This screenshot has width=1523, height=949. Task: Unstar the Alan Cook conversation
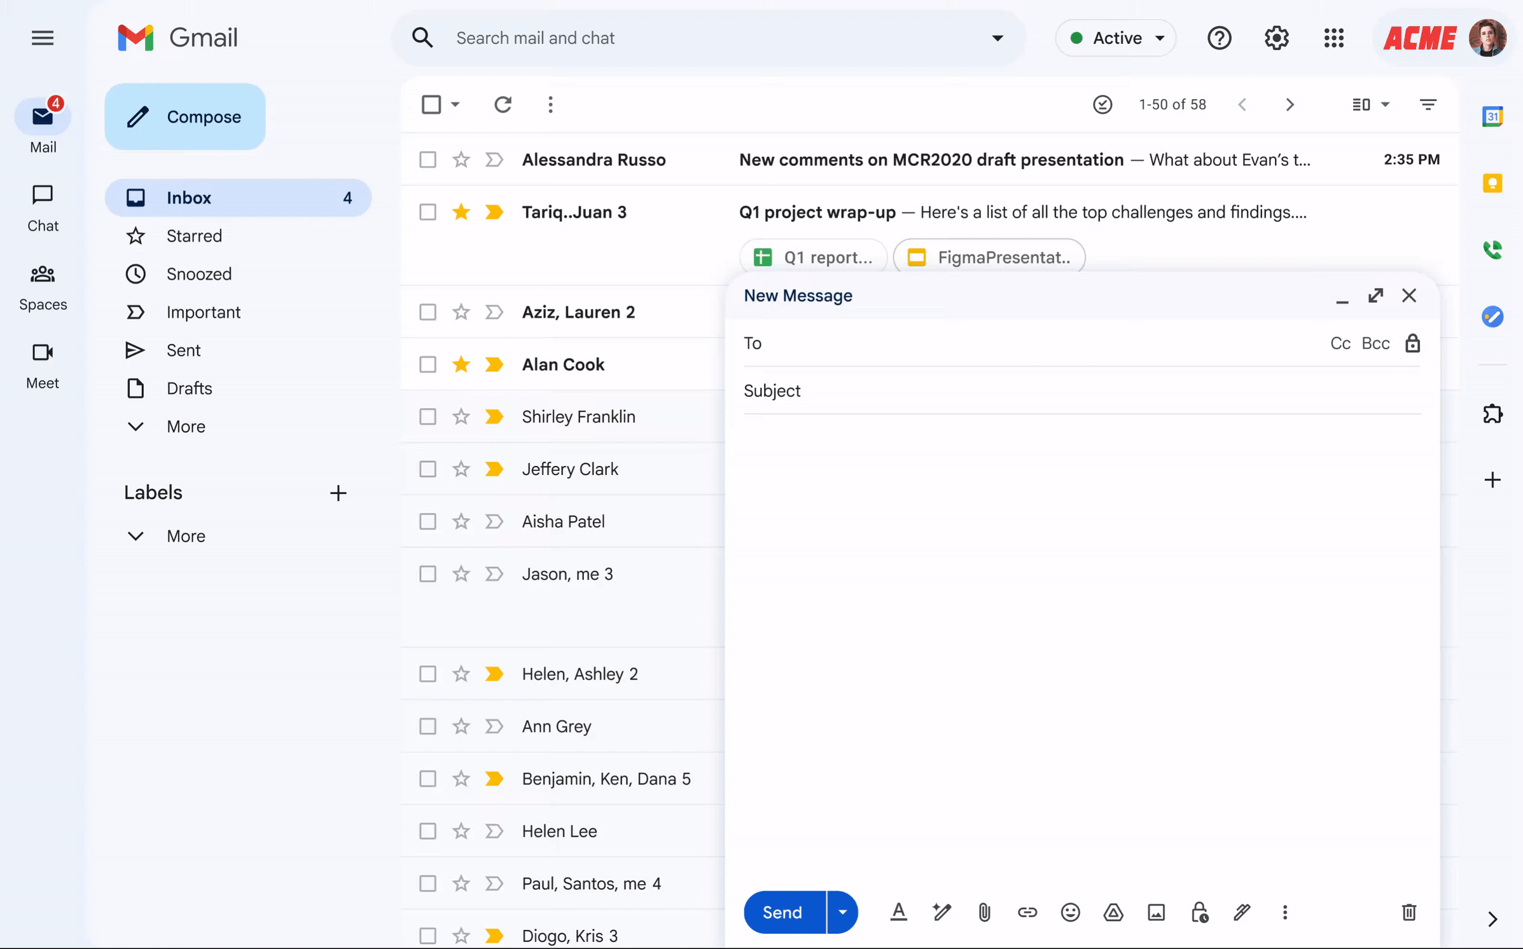(x=460, y=364)
